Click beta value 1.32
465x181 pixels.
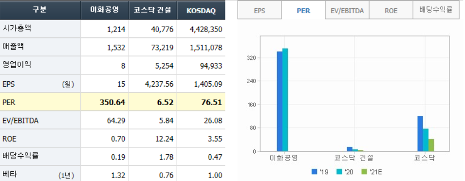click(x=118, y=175)
